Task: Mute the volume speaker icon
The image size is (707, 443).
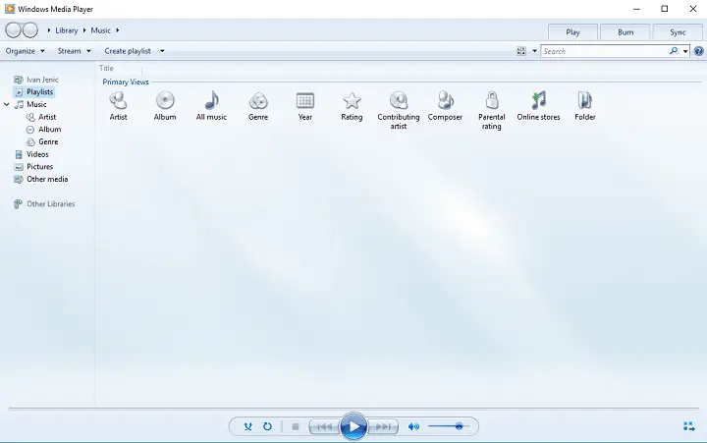Action: 413,426
